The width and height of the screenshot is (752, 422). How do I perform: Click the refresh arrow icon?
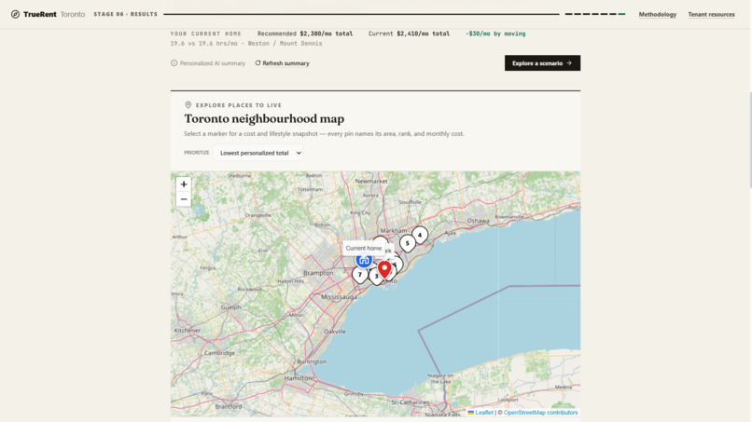(258, 62)
